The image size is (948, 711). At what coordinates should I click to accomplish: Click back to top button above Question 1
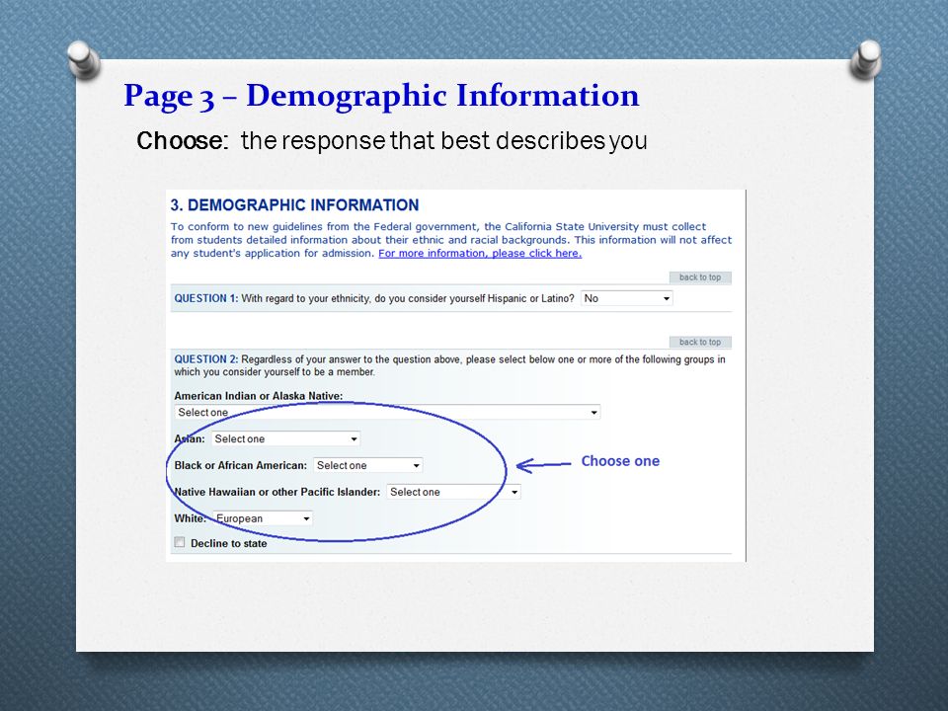(x=700, y=277)
